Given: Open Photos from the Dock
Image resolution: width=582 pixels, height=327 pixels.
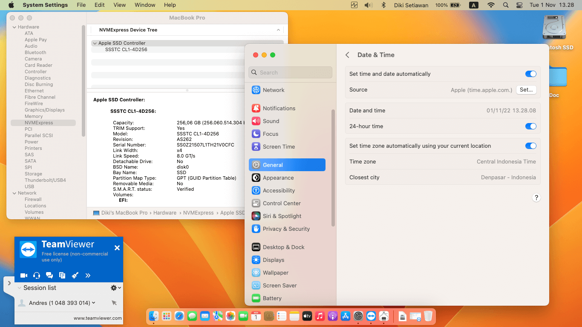Looking at the screenshot, I should pyautogui.click(x=230, y=316).
